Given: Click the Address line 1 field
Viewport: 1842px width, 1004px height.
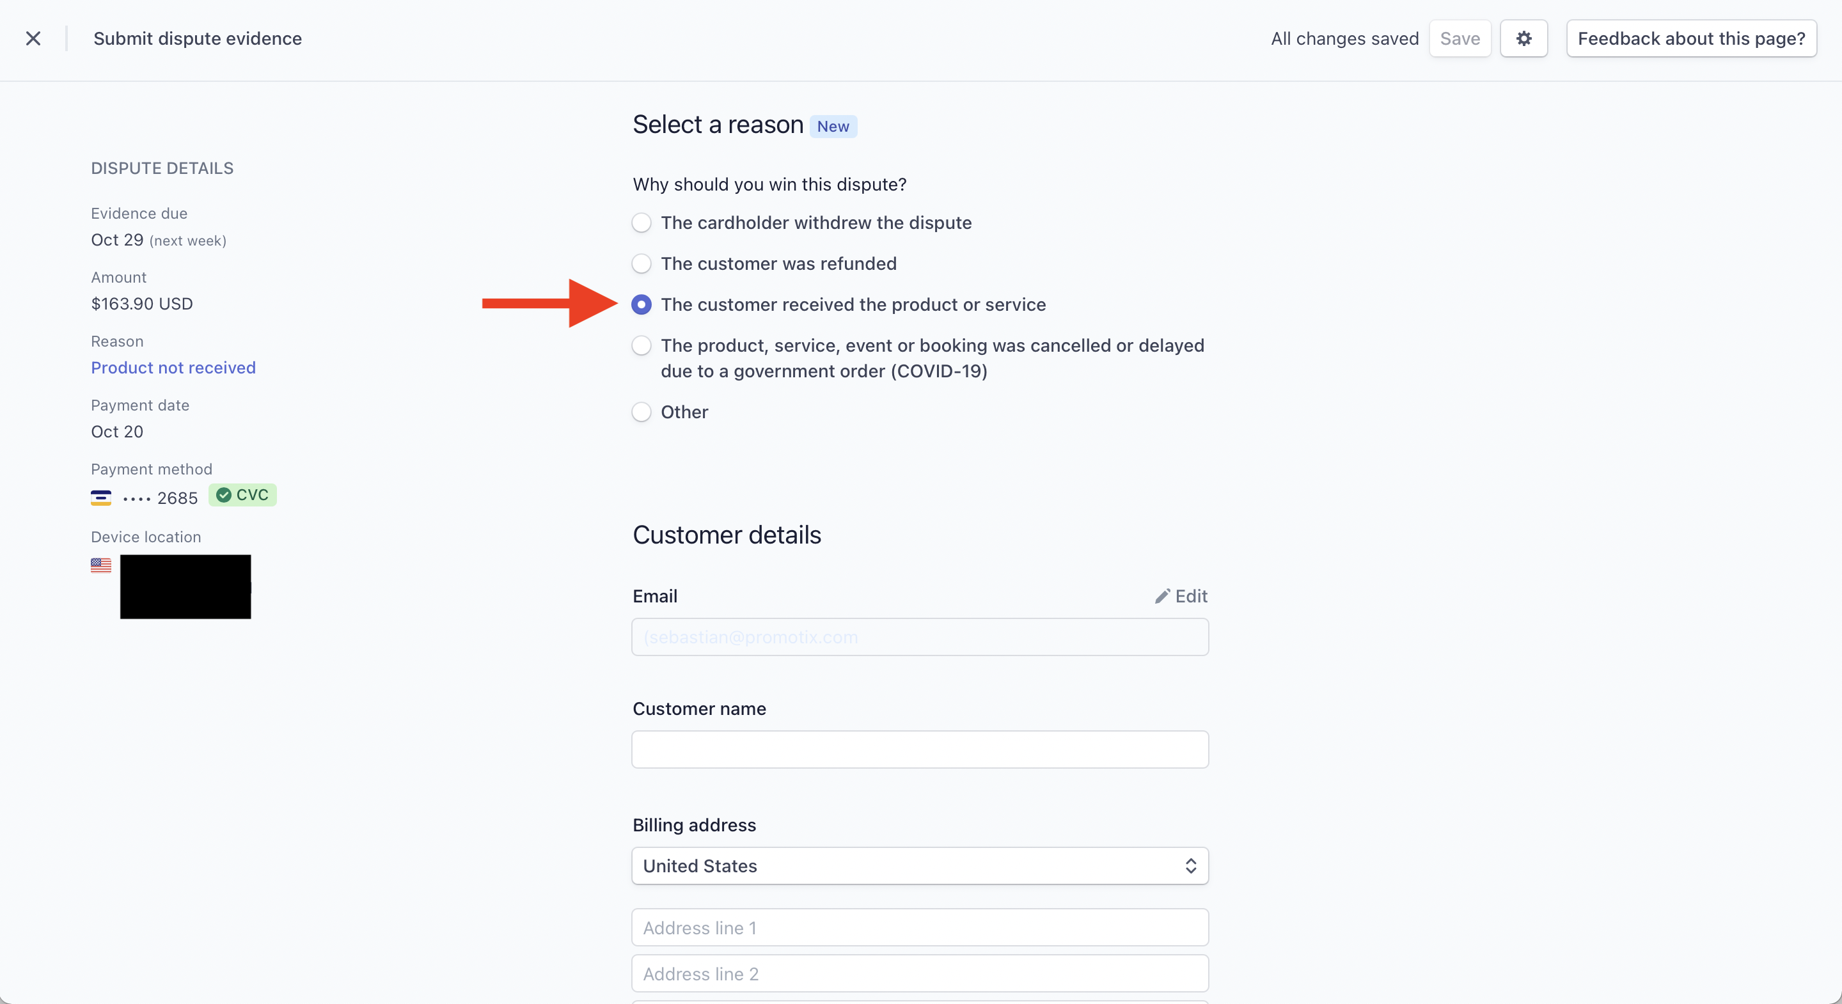Looking at the screenshot, I should (x=919, y=927).
